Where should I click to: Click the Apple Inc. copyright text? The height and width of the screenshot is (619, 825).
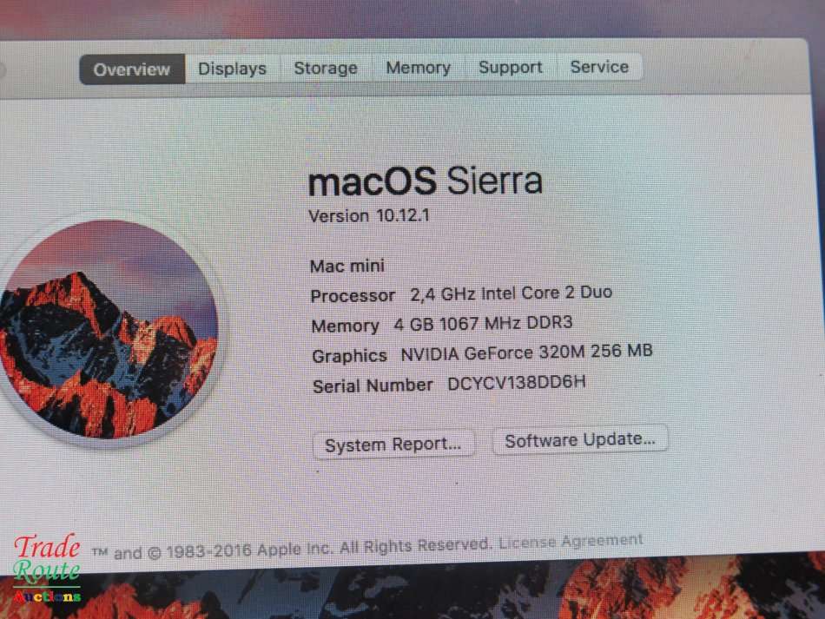292,549
